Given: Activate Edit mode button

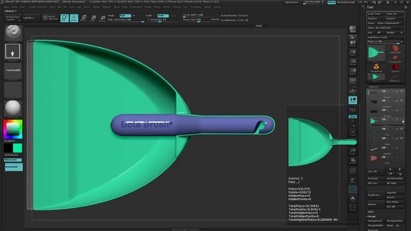Looking at the screenshot, I should (64, 18).
